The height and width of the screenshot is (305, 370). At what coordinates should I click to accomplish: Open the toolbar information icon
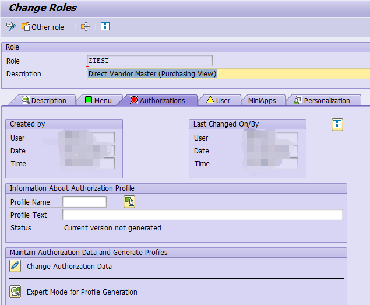tap(105, 26)
